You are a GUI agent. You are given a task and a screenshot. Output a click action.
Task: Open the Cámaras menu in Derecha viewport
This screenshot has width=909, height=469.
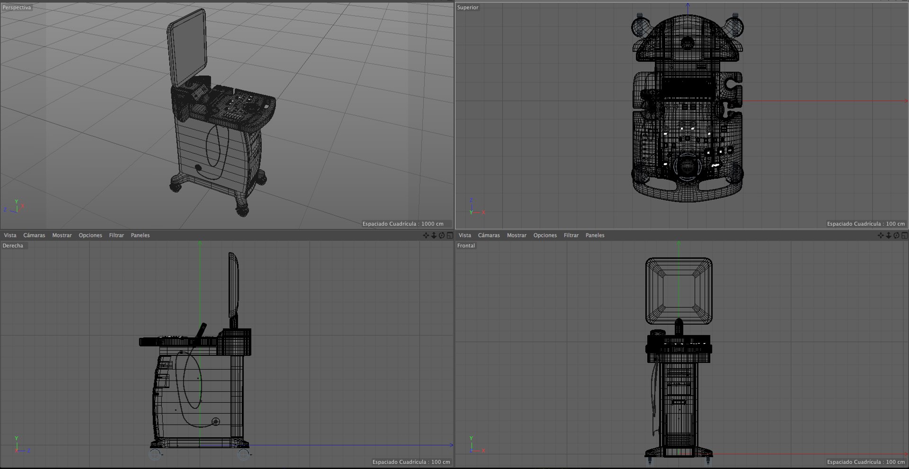pos(34,235)
